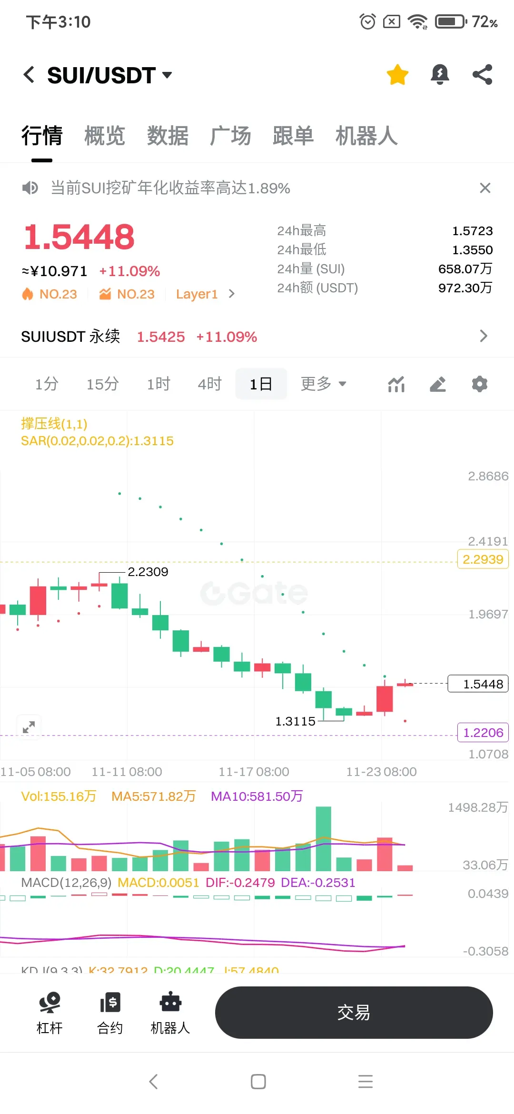The width and height of the screenshot is (514, 1114).
Task: Tap the Android home navigation button
Action: click(x=258, y=1082)
